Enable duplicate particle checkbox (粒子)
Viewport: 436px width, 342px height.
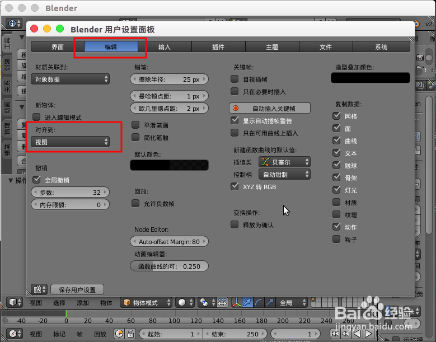tap(337, 239)
